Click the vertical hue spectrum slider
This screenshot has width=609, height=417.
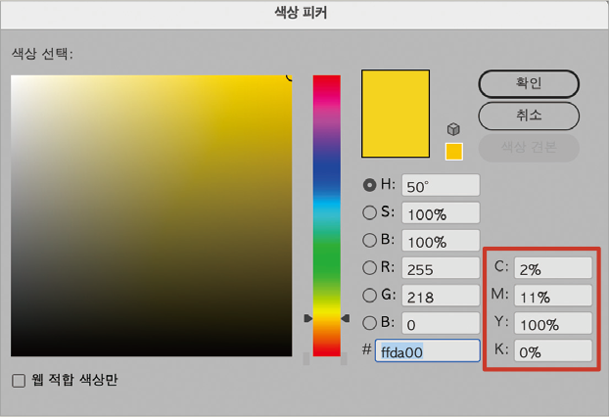[x=327, y=215]
